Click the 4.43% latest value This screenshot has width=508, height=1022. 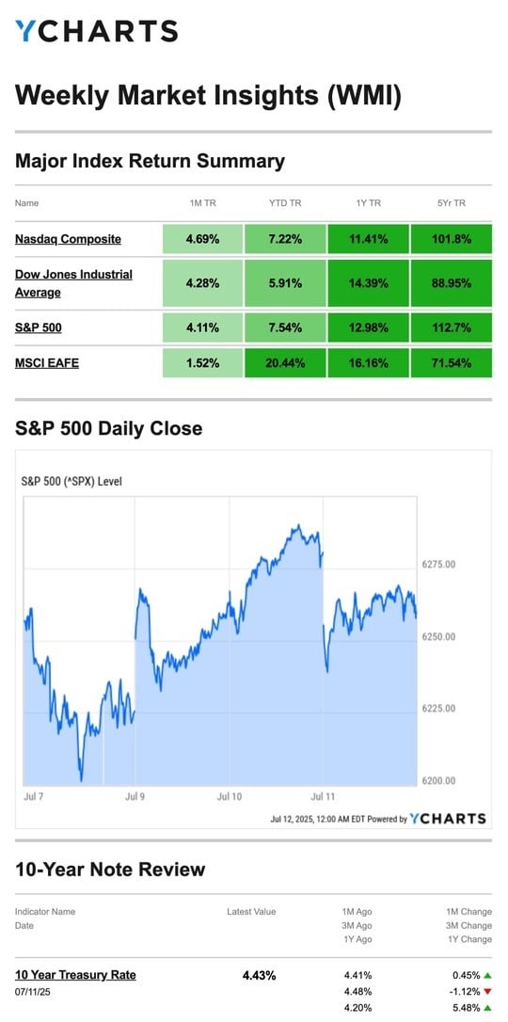pyautogui.click(x=260, y=975)
